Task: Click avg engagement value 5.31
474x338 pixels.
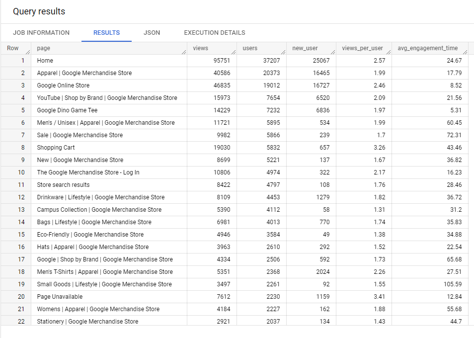Action: click(x=456, y=110)
